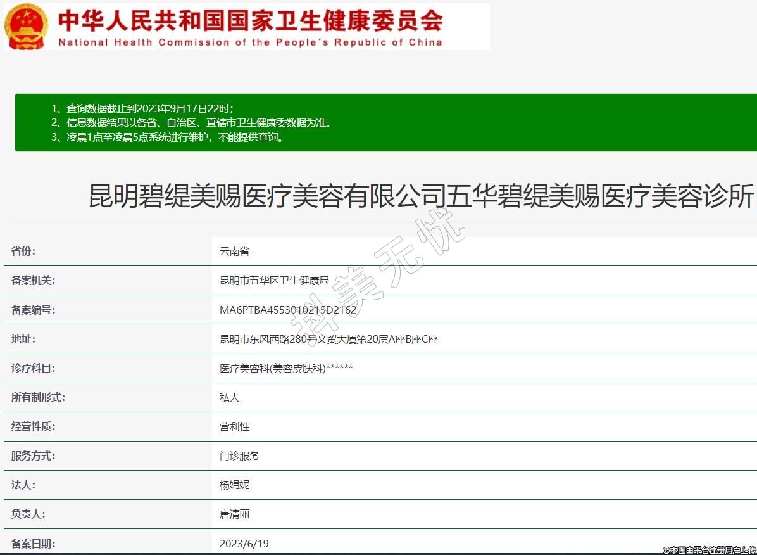Click the national emblem logo icon
This screenshot has height=555, width=757.
point(26,26)
